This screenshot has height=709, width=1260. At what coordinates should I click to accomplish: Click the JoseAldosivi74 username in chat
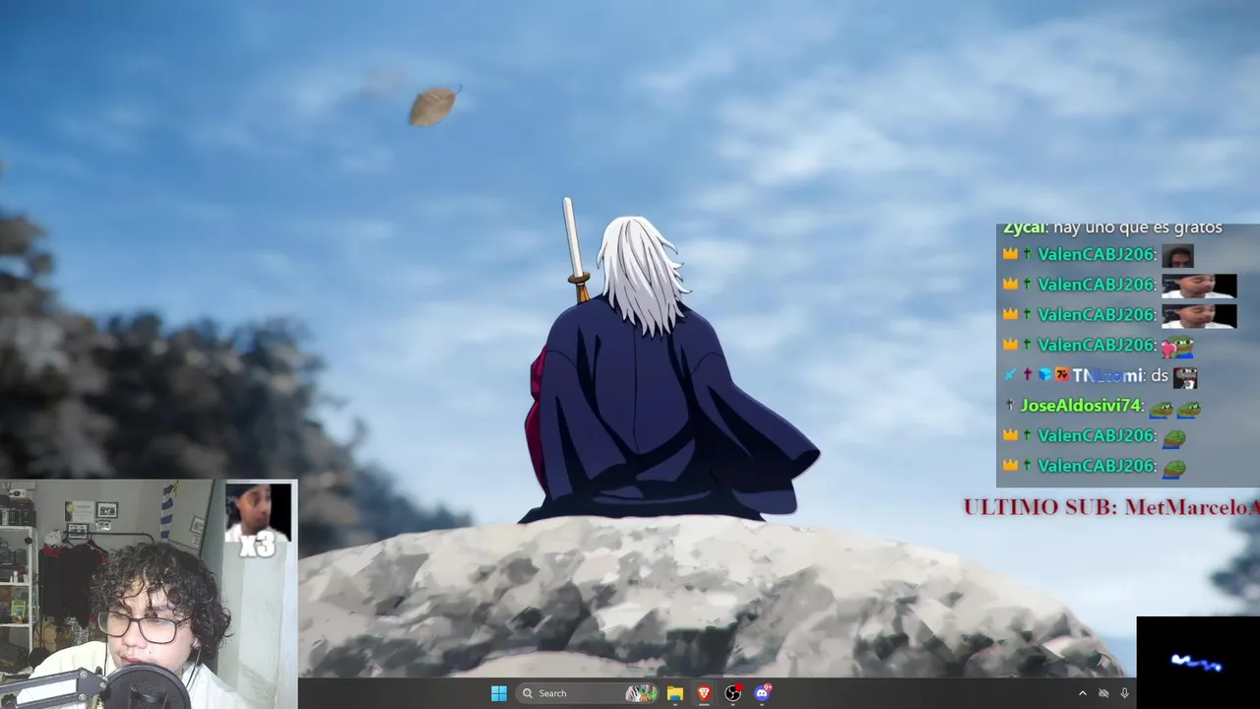[1081, 406]
